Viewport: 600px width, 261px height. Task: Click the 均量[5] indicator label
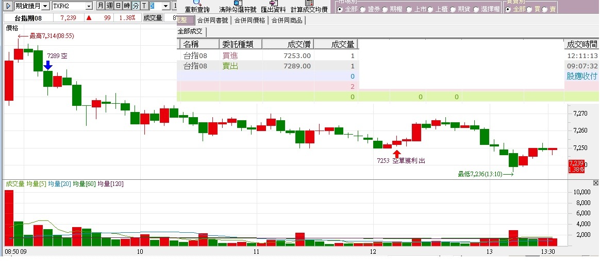point(37,184)
